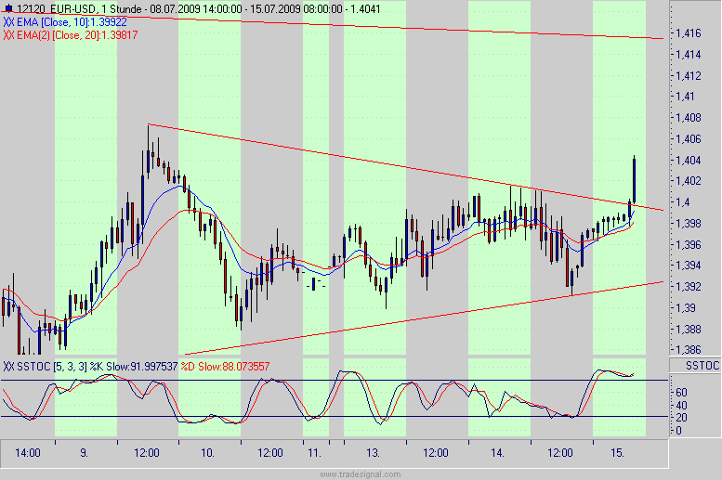Click the 1,414 price axis label

pyautogui.click(x=689, y=55)
